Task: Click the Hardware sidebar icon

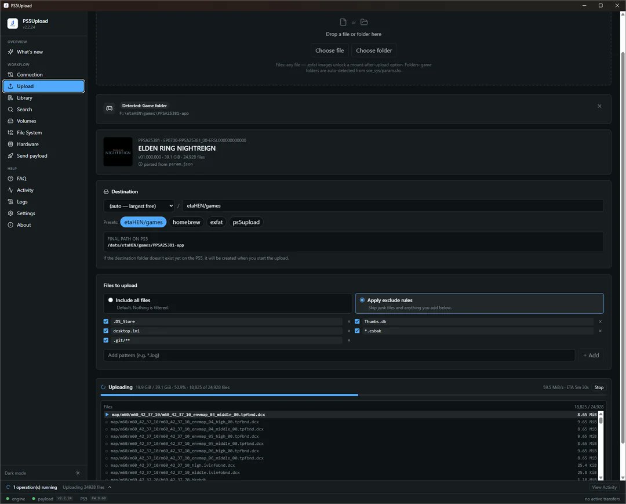Action: coord(10,144)
